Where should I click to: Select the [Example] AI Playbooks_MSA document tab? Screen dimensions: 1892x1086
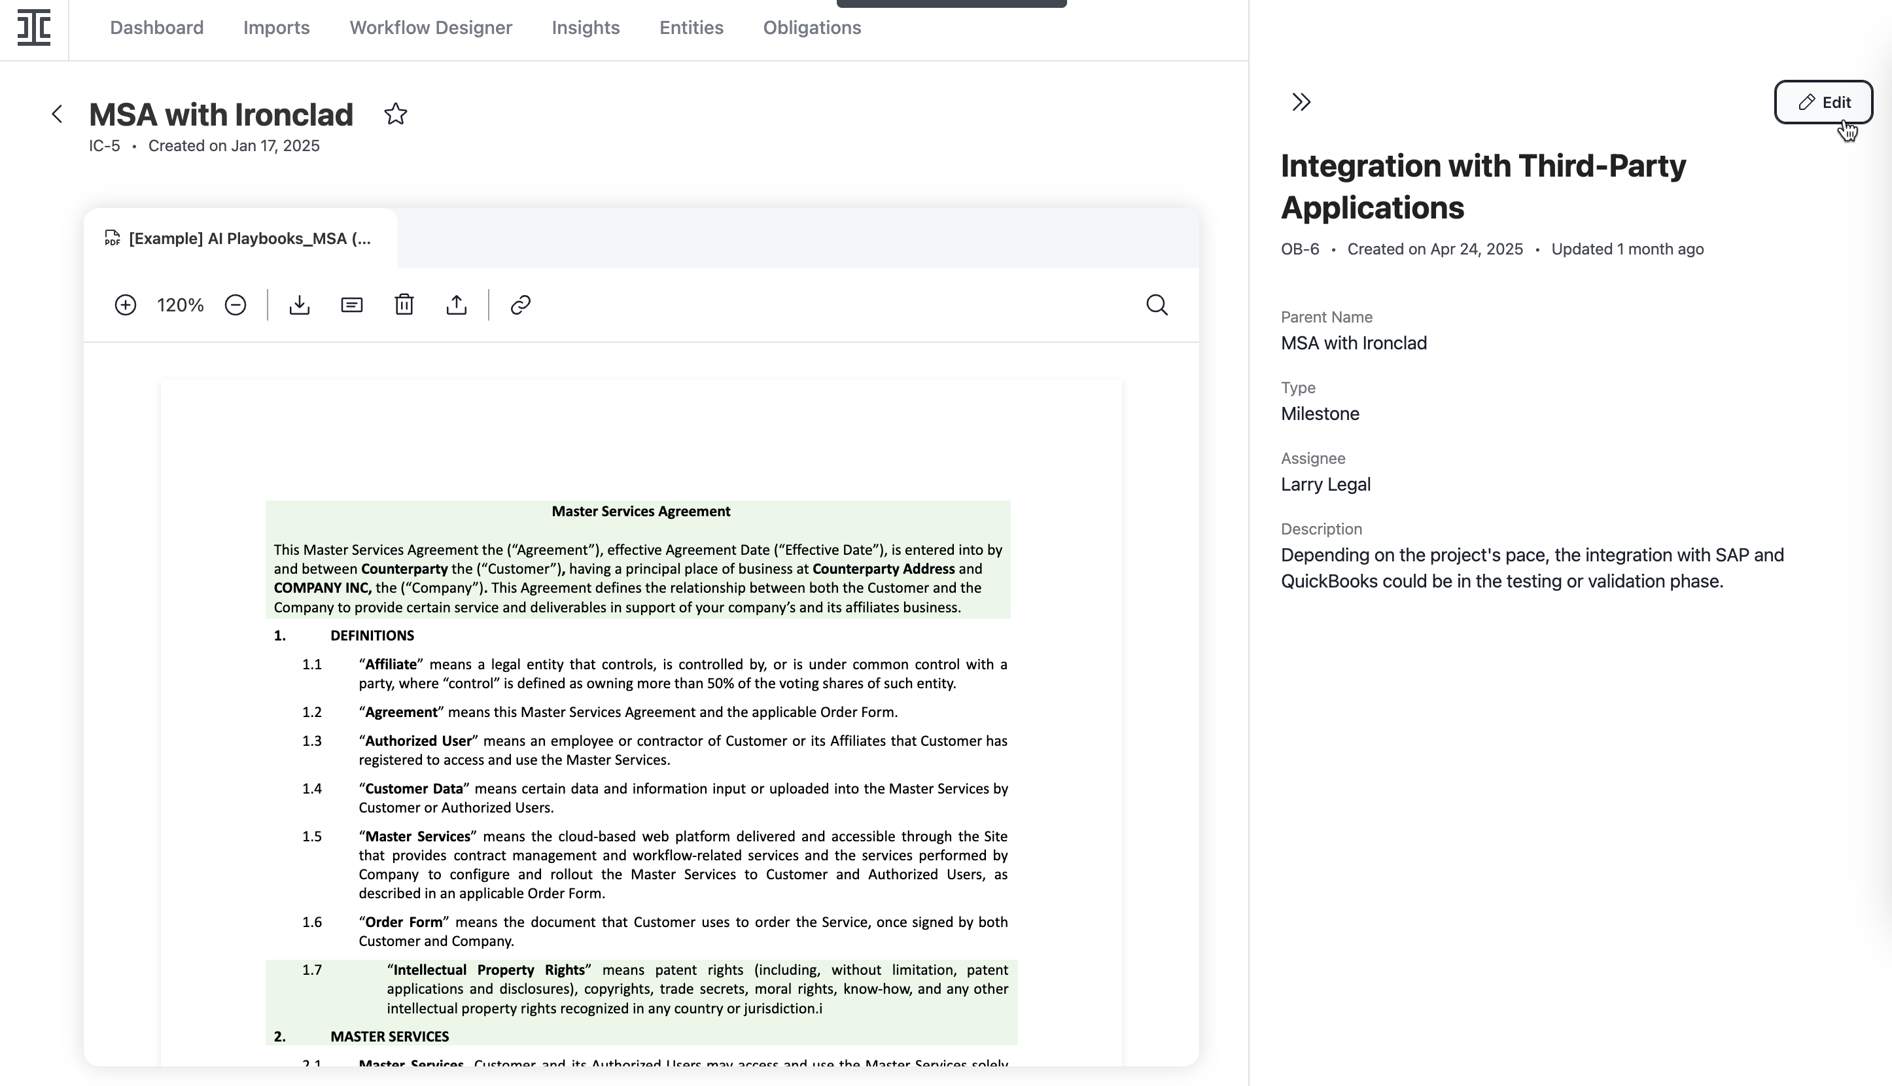[240, 239]
